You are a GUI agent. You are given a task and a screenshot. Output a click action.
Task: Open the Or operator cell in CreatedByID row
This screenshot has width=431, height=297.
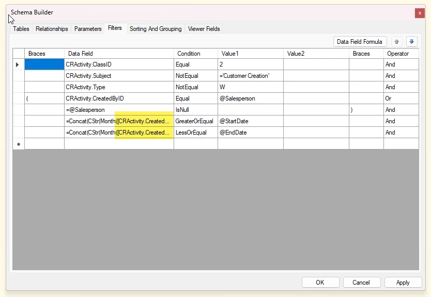click(x=401, y=98)
